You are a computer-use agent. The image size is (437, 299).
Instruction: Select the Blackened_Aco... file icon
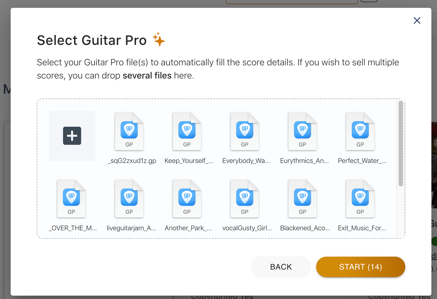coord(303,199)
